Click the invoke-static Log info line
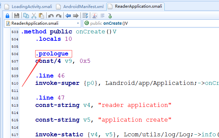 (127, 135)
